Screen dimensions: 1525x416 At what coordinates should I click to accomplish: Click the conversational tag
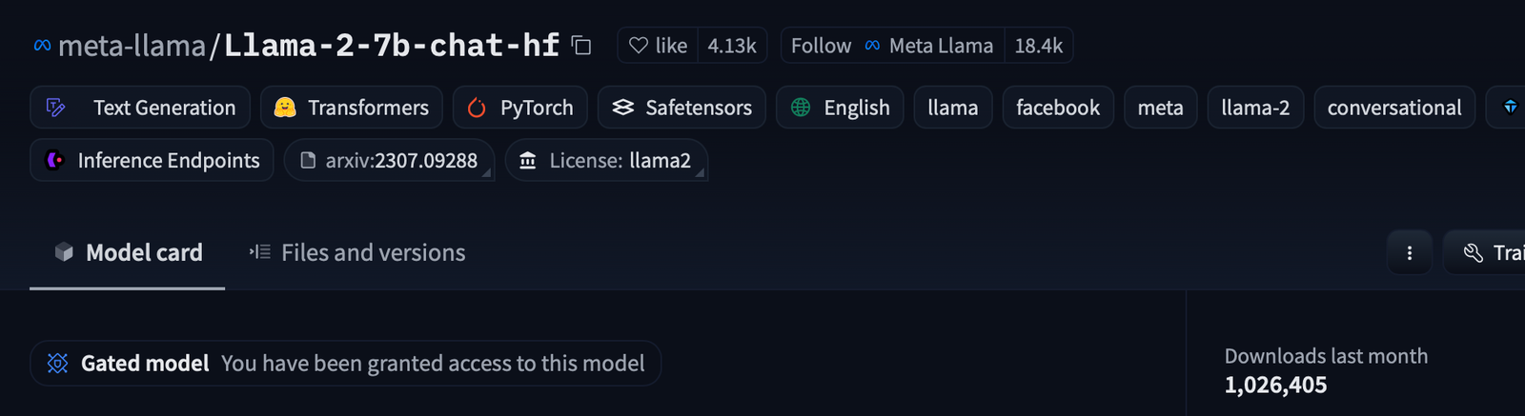1393,108
